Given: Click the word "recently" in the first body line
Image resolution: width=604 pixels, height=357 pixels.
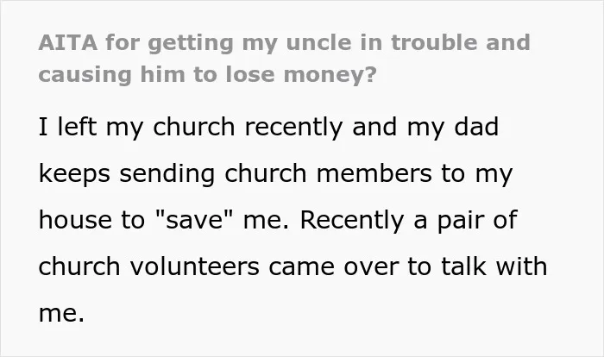Looking at the screenshot, I should (293, 128).
